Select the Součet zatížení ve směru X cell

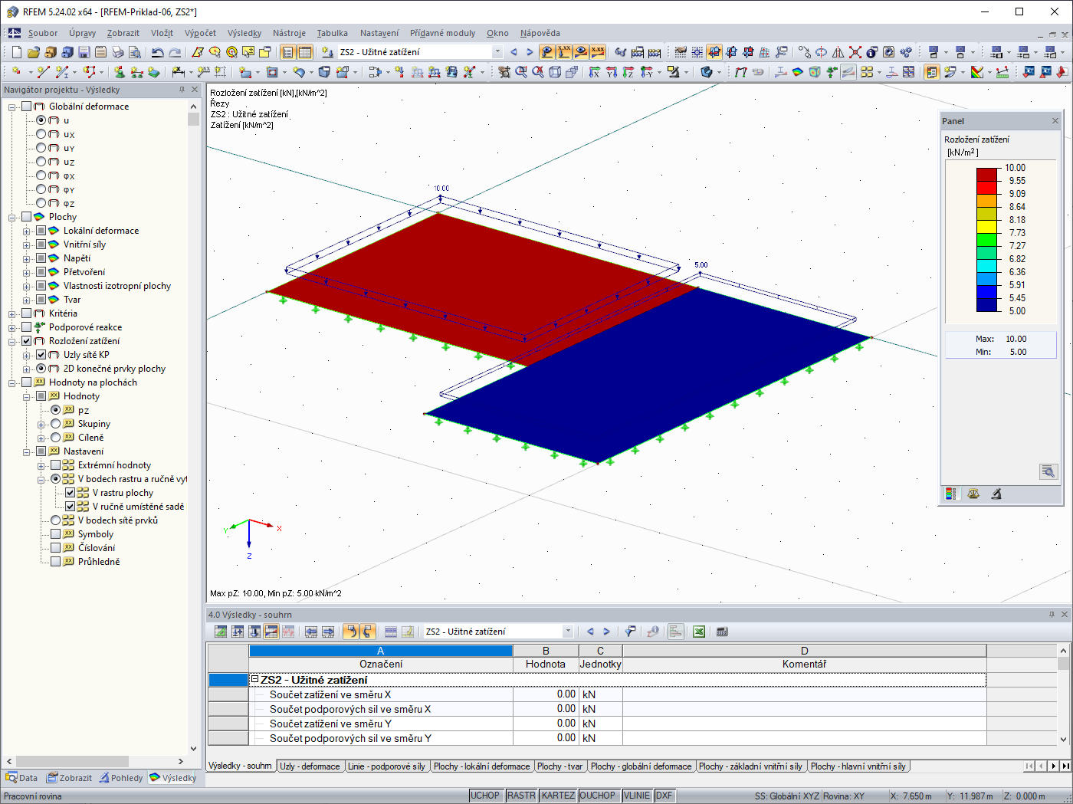click(381, 694)
